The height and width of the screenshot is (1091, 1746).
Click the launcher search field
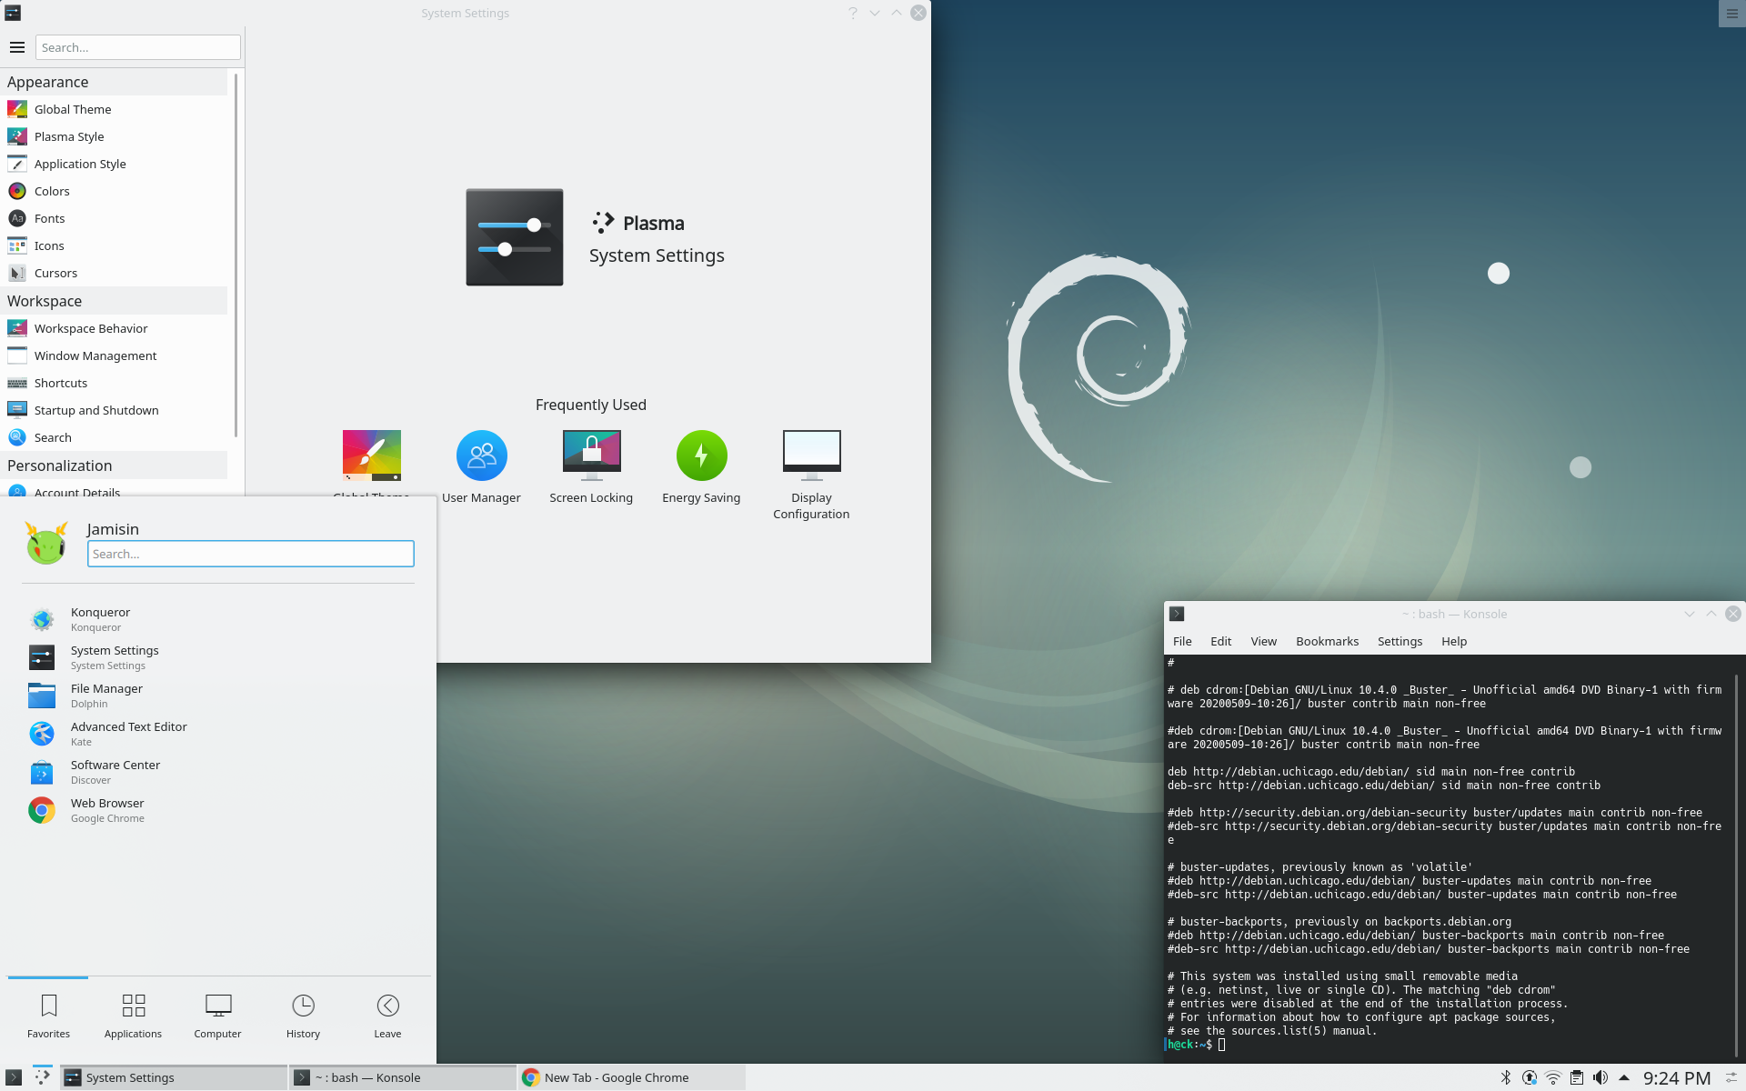tap(251, 554)
